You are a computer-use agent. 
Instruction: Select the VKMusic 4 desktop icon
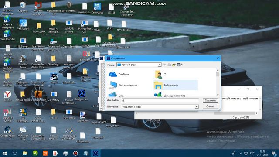click(x=23, y=24)
